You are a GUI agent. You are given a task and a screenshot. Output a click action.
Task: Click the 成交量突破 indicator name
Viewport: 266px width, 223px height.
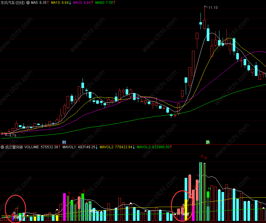tap(14, 147)
